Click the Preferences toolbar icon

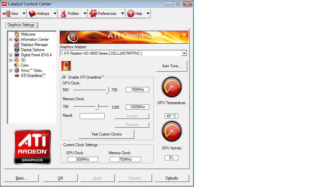click(93, 14)
